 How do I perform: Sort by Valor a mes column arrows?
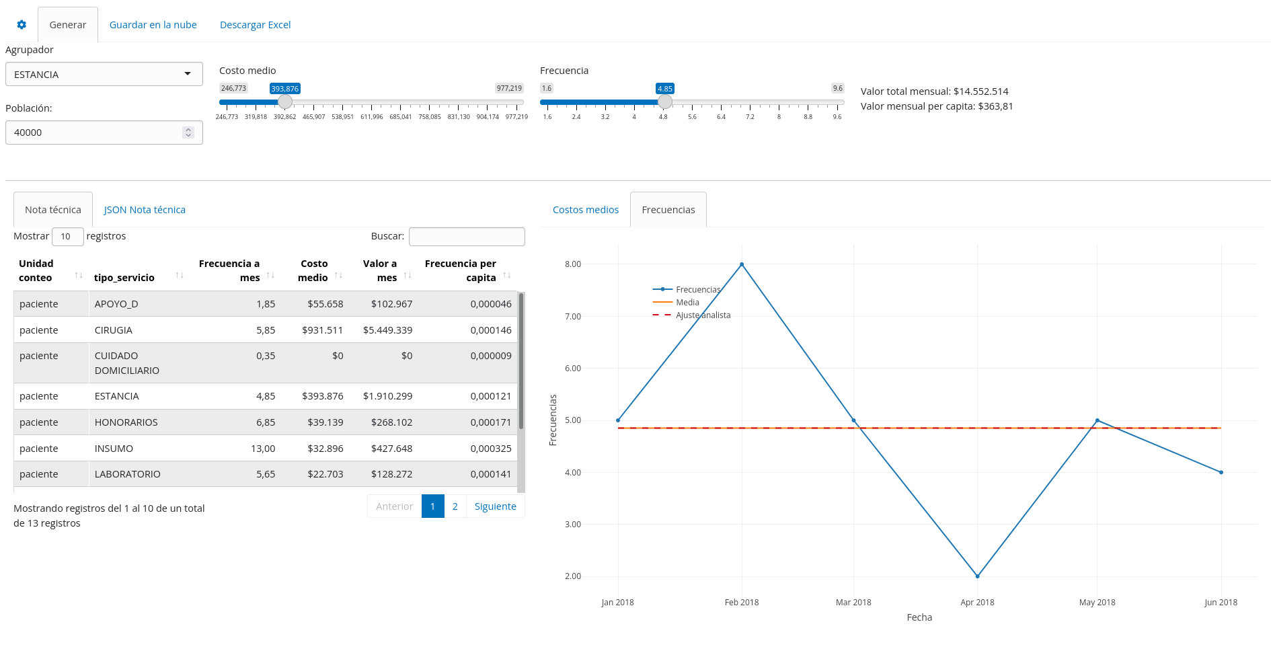point(408,275)
